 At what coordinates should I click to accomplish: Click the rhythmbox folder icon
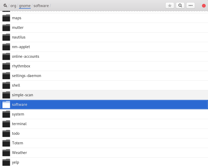6,66
